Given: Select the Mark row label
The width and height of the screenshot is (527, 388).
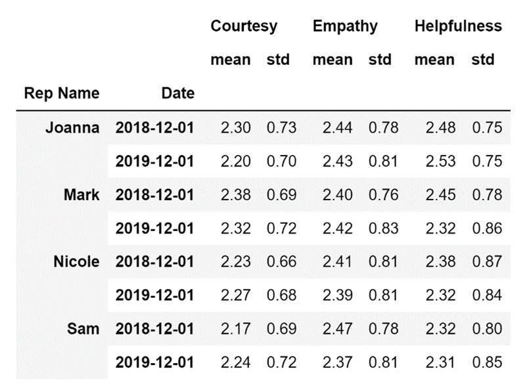Looking at the screenshot, I should (81, 194).
